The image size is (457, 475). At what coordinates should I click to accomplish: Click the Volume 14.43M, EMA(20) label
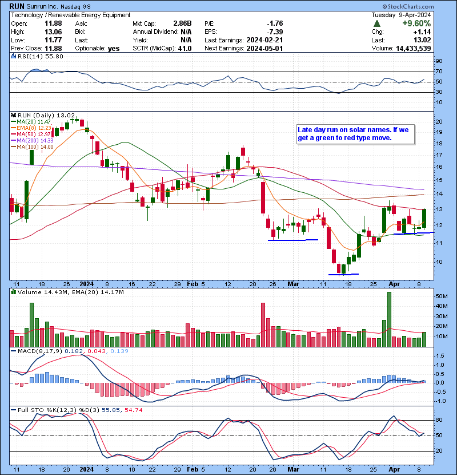pyautogui.click(x=70, y=292)
